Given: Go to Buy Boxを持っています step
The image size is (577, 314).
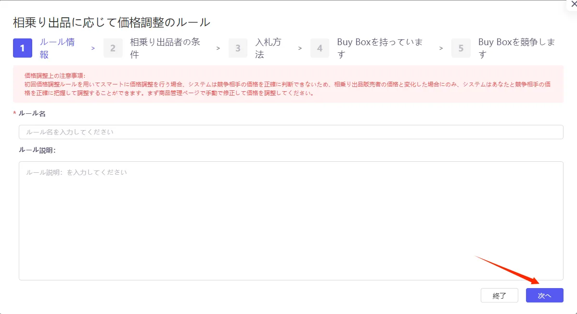Looking at the screenshot, I should coord(380,48).
